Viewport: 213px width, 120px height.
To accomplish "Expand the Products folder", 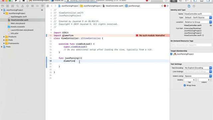I will click(x=4, y=37).
